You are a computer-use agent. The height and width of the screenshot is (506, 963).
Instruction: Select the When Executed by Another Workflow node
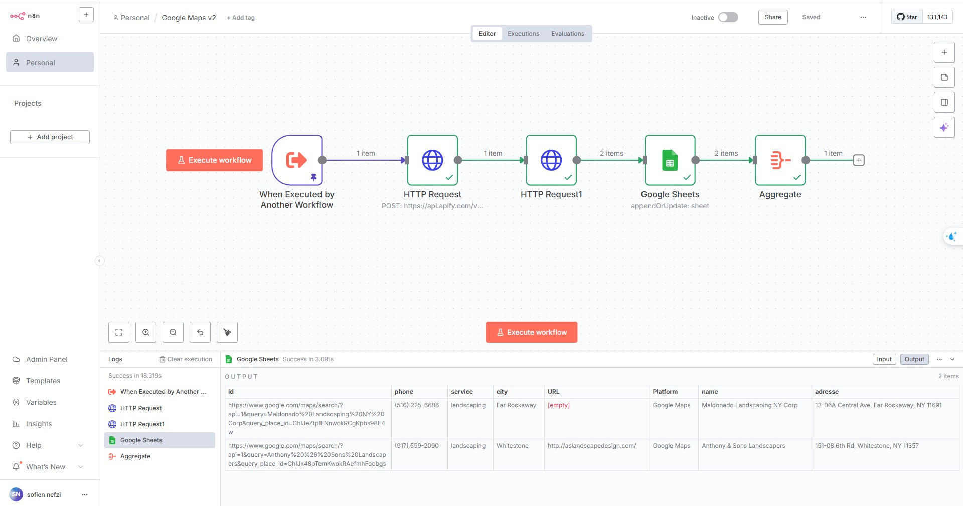297,160
